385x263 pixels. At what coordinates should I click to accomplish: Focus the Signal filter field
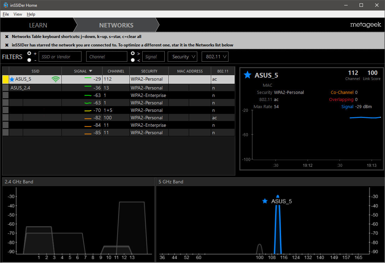[x=153, y=57]
